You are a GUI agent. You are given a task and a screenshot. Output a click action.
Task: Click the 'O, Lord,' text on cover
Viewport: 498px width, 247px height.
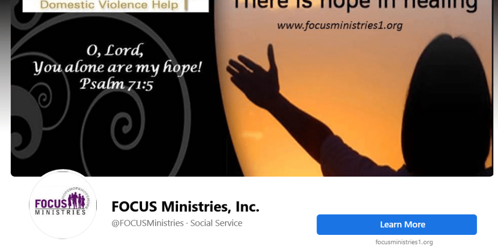114,51
